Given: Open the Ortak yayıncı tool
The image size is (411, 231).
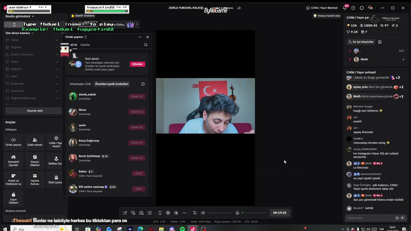Looking at the screenshot, I should [x=13, y=142].
